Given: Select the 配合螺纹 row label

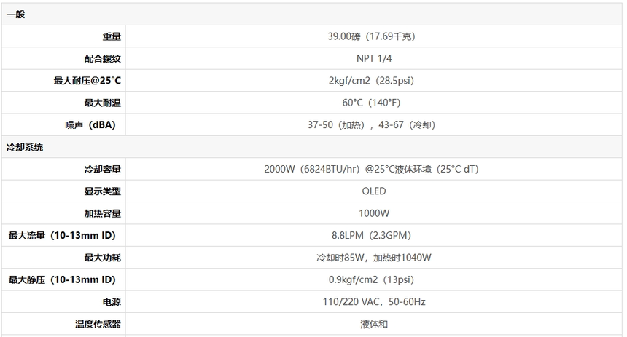Looking at the screenshot, I should tap(102, 58).
